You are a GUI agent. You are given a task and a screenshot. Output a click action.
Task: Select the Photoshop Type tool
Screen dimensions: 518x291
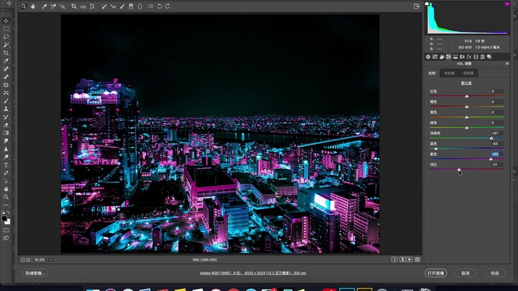[6, 165]
